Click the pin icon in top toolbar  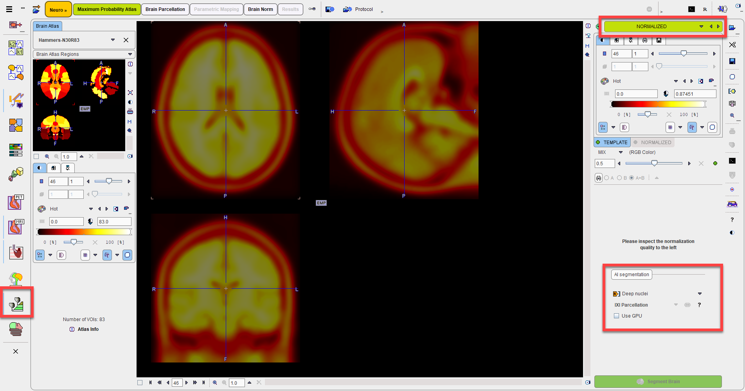[x=312, y=9]
